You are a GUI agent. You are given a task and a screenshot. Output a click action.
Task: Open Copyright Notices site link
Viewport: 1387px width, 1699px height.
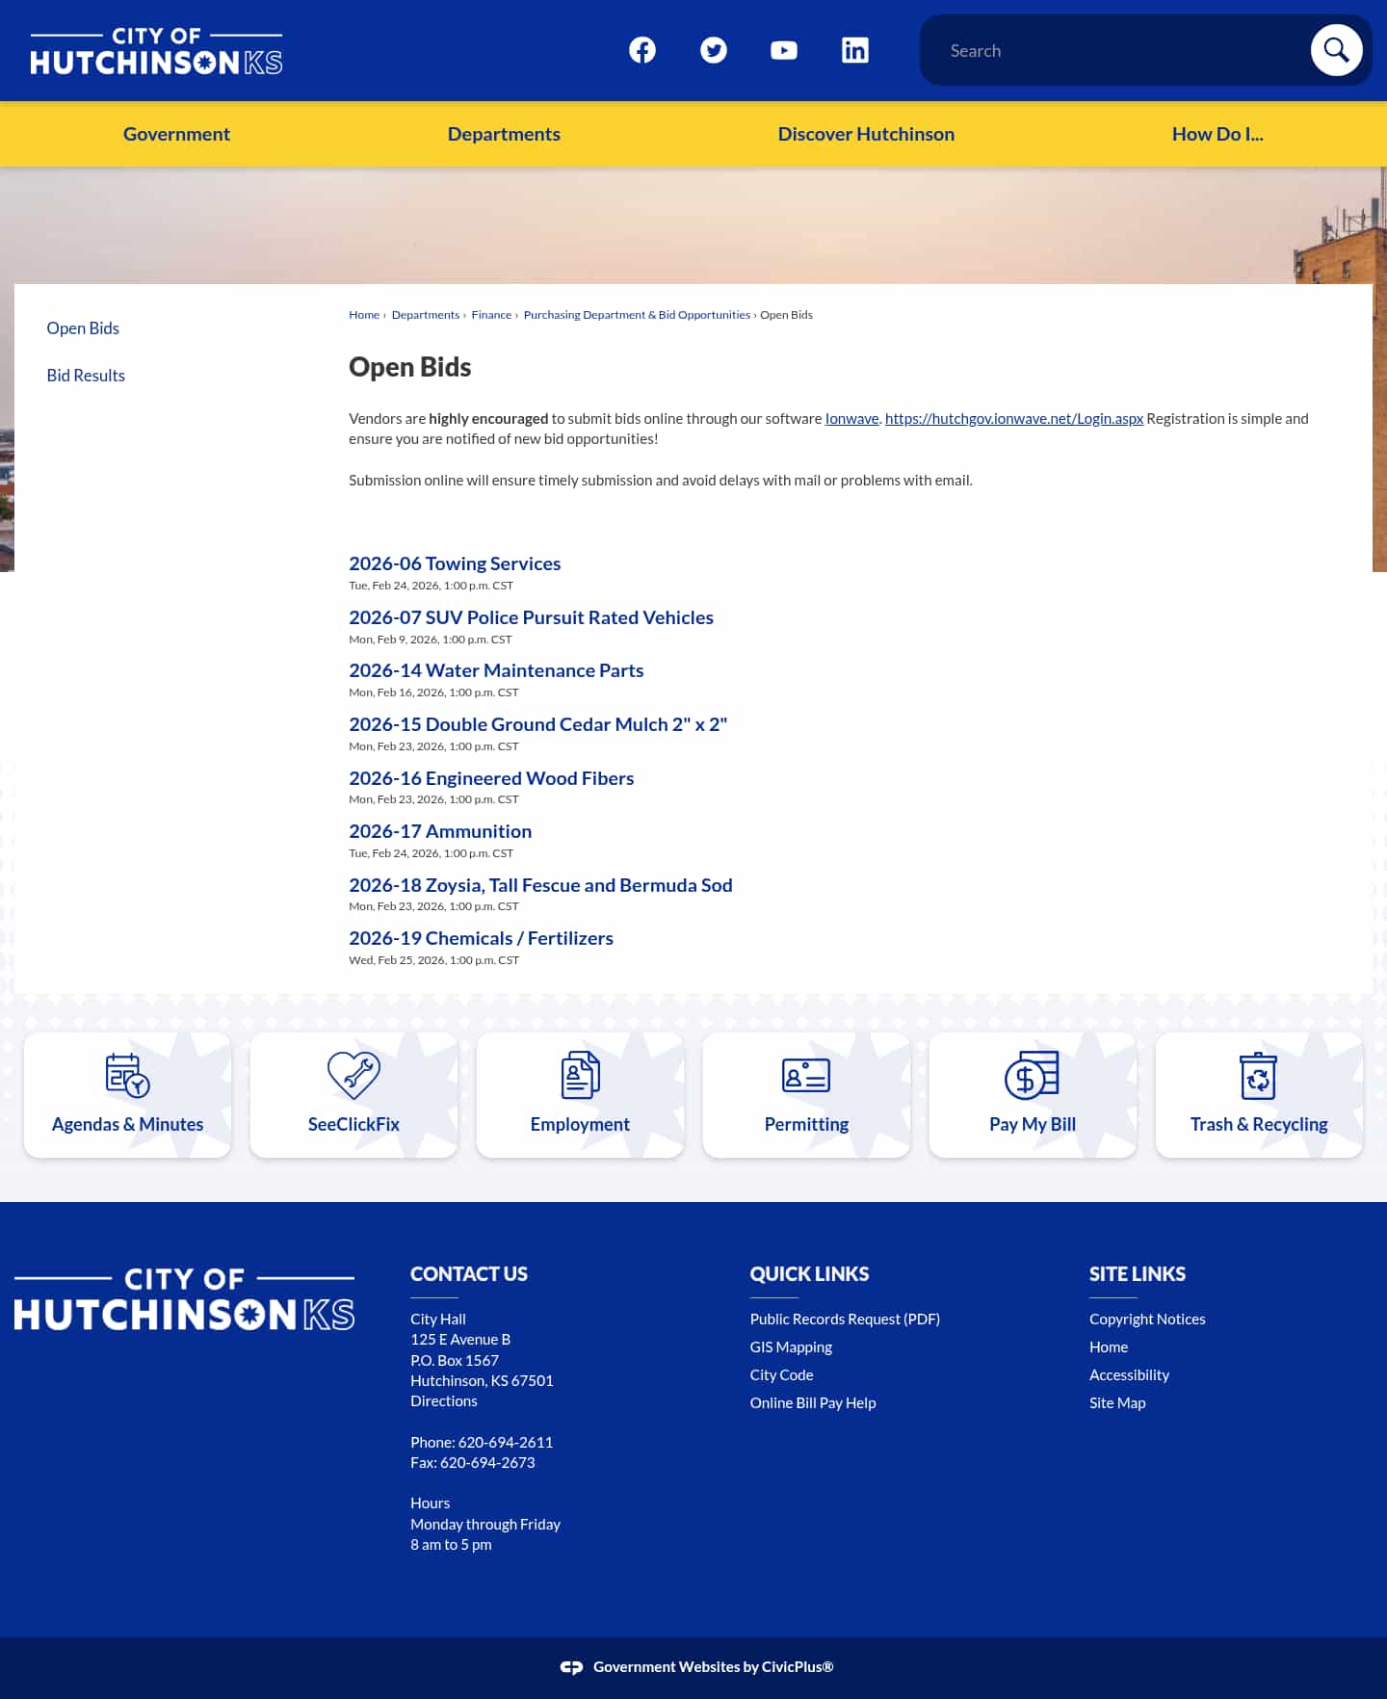pos(1147,1320)
